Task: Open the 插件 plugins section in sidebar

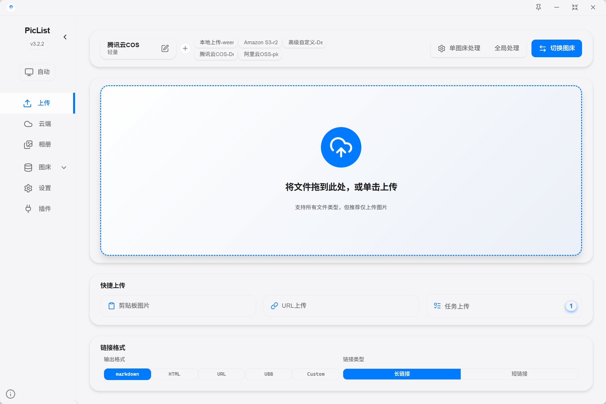Action: click(43, 209)
